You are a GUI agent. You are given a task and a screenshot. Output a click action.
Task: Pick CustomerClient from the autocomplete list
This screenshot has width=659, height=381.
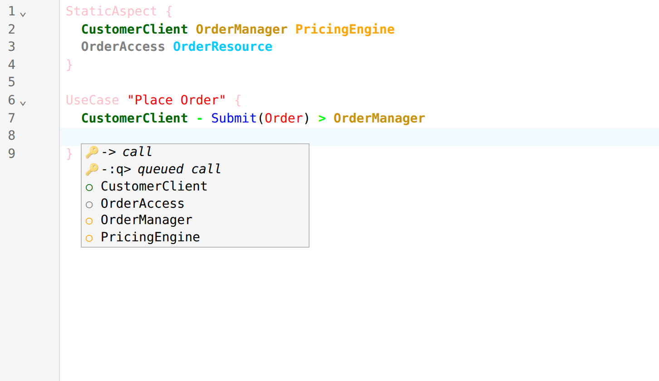(x=195, y=186)
